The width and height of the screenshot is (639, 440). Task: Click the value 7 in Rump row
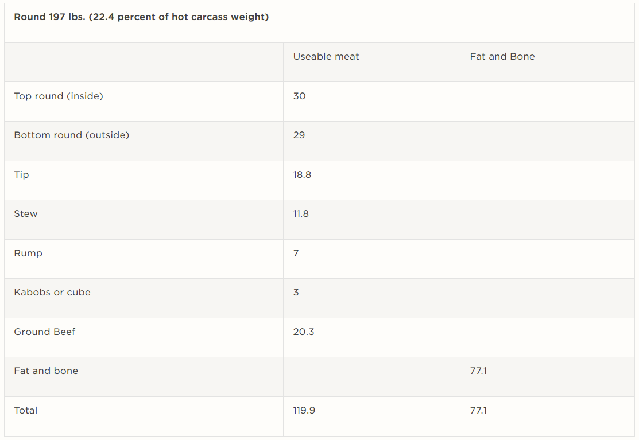click(x=296, y=254)
